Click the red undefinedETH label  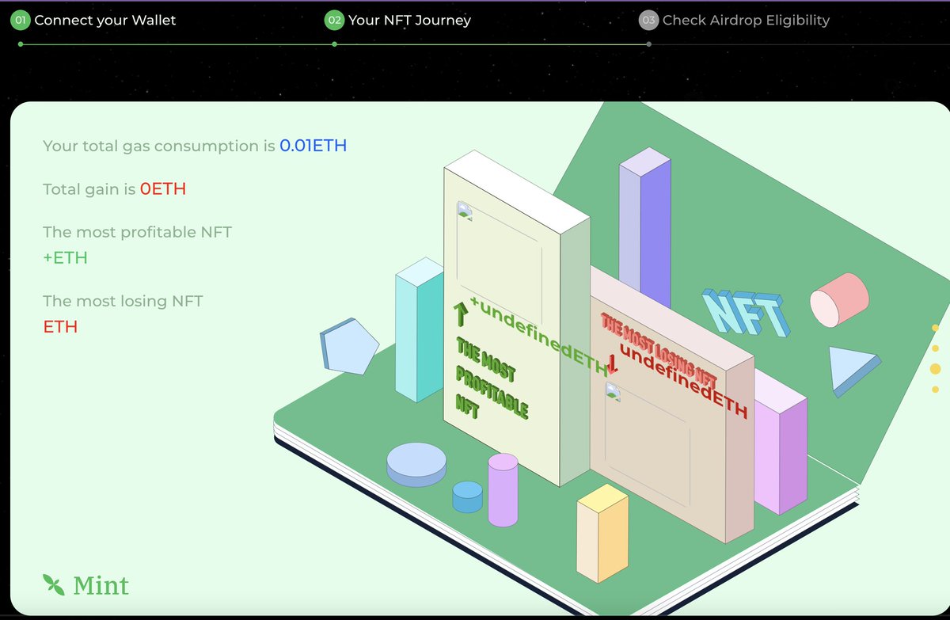point(684,380)
